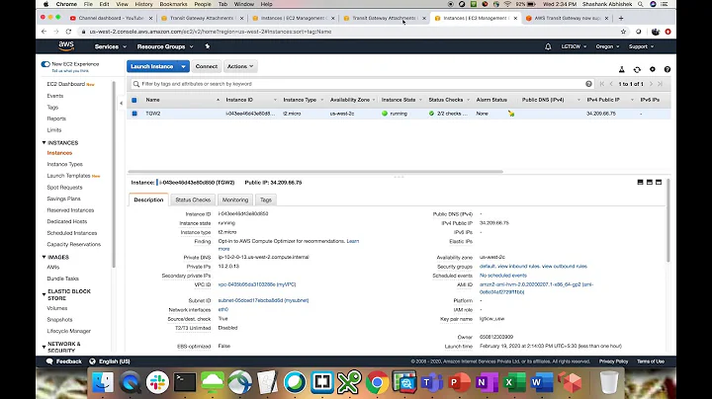Image resolution: width=712 pixels, height=399 pixels.
Task: Open PowerPoint from the Dock
Action: (459, 382)
